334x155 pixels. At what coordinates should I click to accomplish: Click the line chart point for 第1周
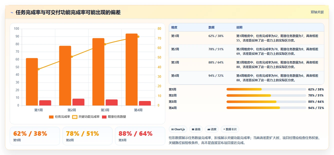pos(38,69)
